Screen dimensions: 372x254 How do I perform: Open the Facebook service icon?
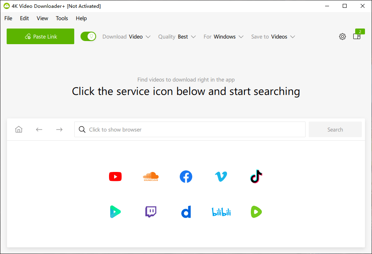tap(186, 177)
